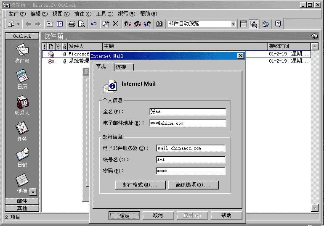Toggle the Folder List toolbar icon
324x226 pixels.
click(60, 24)
